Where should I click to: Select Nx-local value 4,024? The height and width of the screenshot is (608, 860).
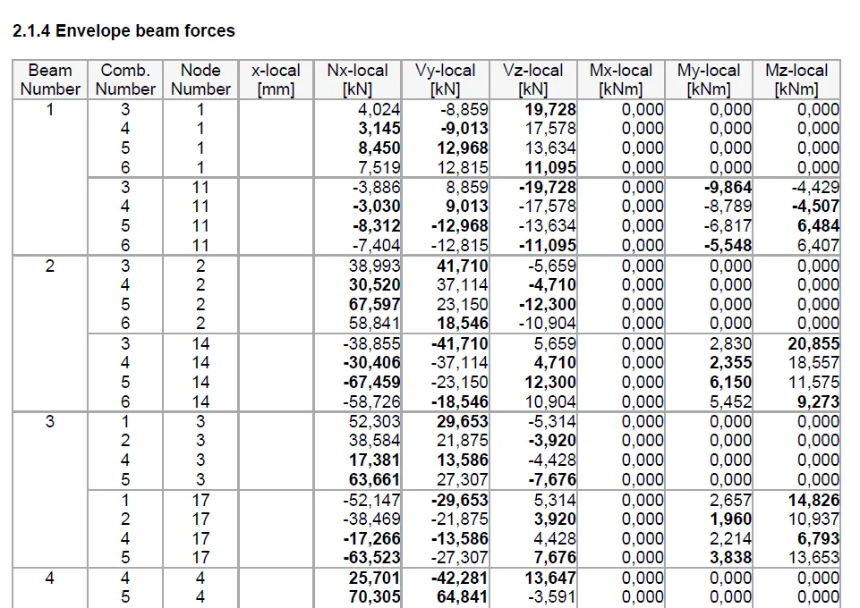click(379, 110)
